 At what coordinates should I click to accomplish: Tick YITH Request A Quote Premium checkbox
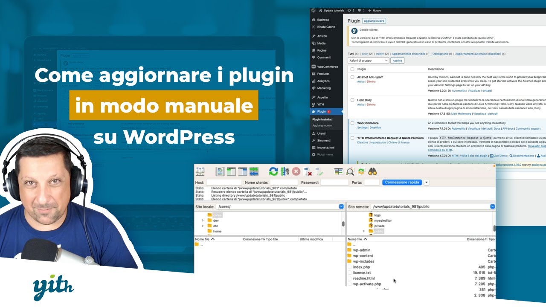[352, 138]
